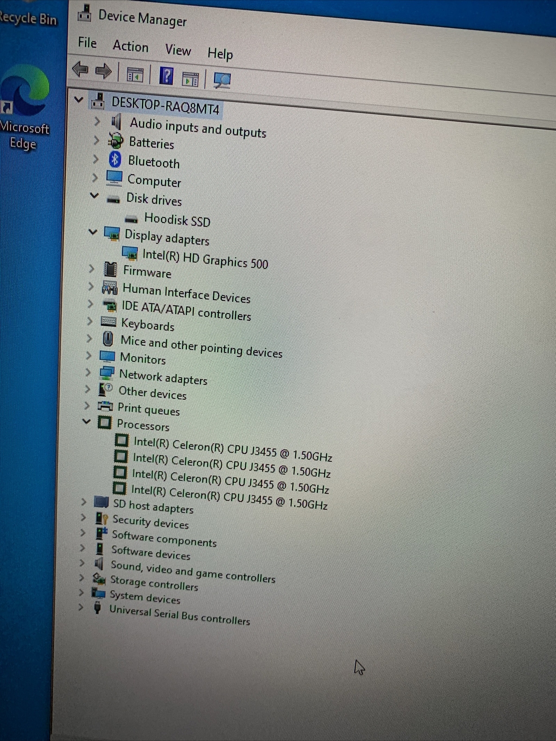Click the Show/Hide Console Tree toolbar icon
This screenshot has height=741, width=556.
[x=135, y=74]
